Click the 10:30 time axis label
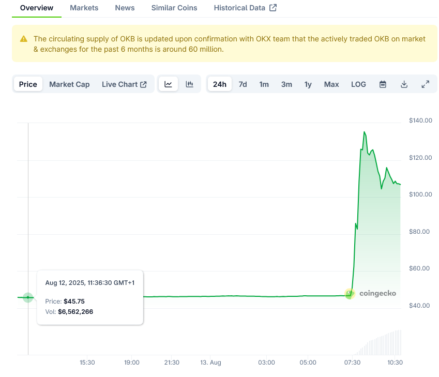This screenshot has height=377, width=439. click(395, 363)
